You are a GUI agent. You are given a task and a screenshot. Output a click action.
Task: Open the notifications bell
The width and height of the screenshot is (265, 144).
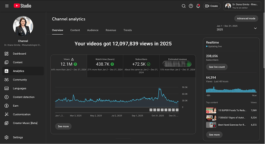click(198, 6)
